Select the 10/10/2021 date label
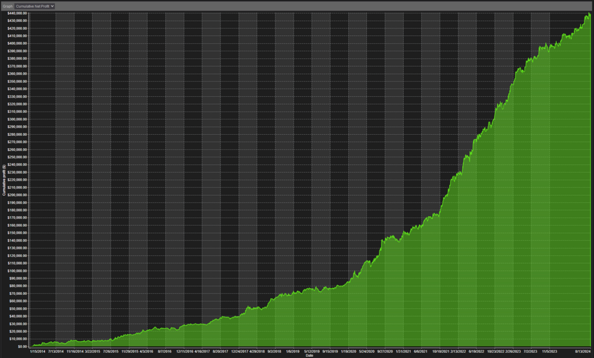The height and width of the screenshot is (358, 594). (440, 352)
